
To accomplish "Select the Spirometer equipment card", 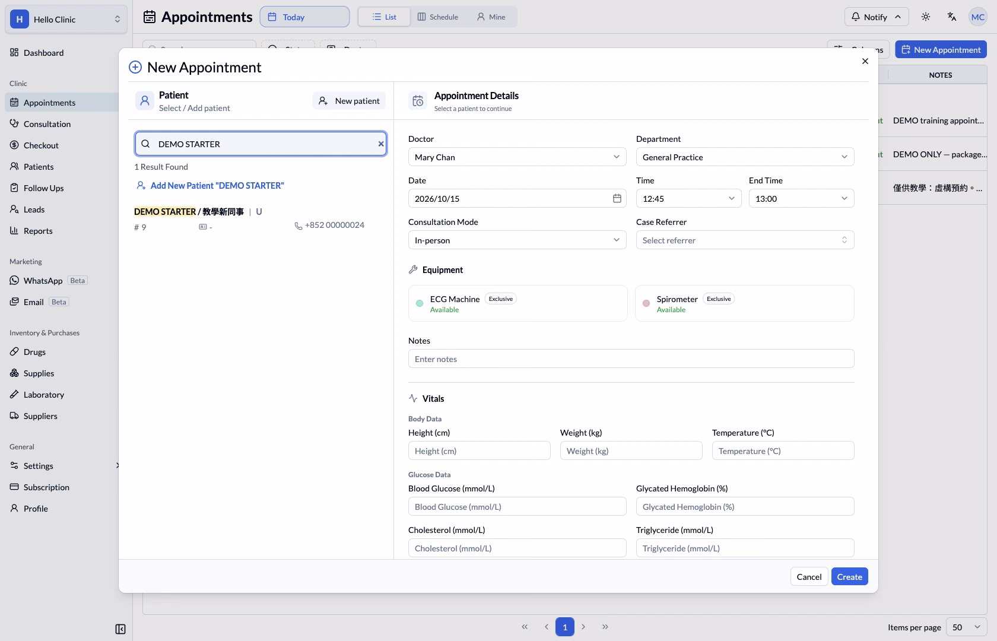I will (x=745, y=303).
